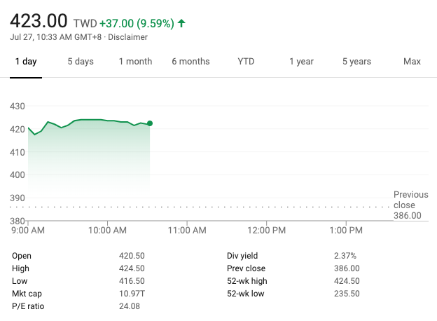
Task: Open the Disclaimer link
Action: [127, 37]
